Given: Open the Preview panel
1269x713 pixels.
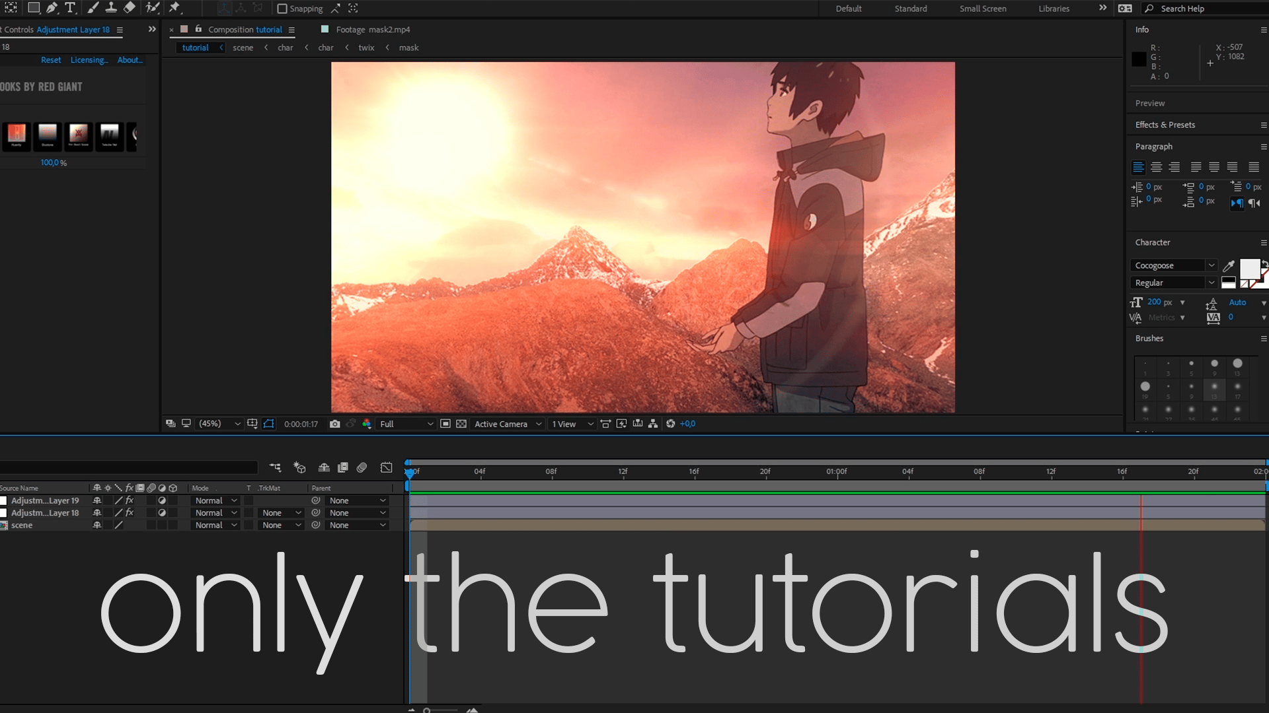Looking at the screenshot, I should 1150,104.
